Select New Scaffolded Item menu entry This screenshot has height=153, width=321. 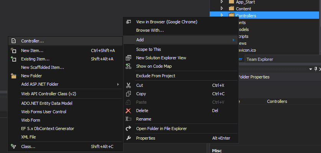[x=43, y=67]
